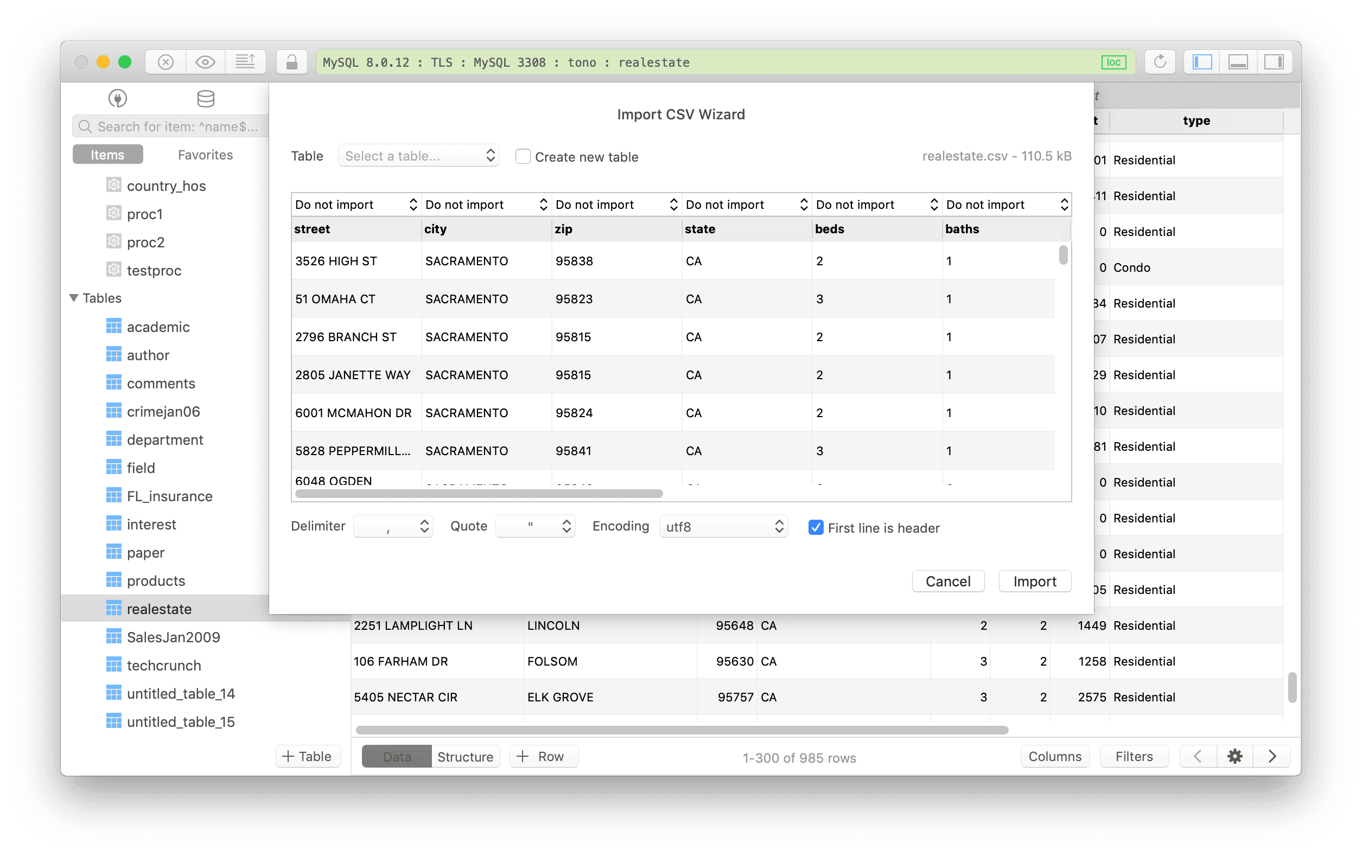Open the Encoding utf8 dropdown
The height and width of the screenshot is (856, 1362).
[723, 526]
